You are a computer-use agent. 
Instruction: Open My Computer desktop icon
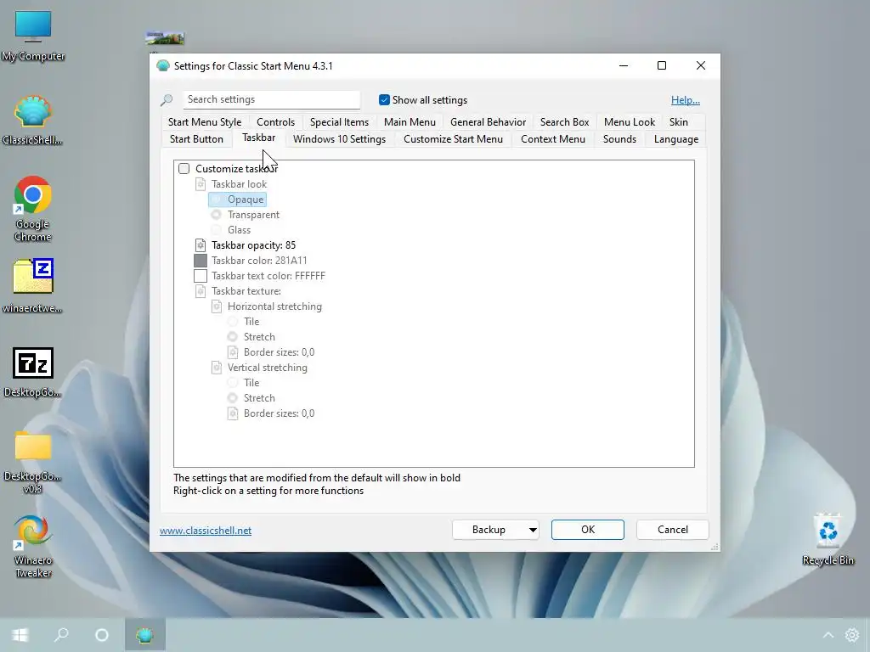pos(33,36)
